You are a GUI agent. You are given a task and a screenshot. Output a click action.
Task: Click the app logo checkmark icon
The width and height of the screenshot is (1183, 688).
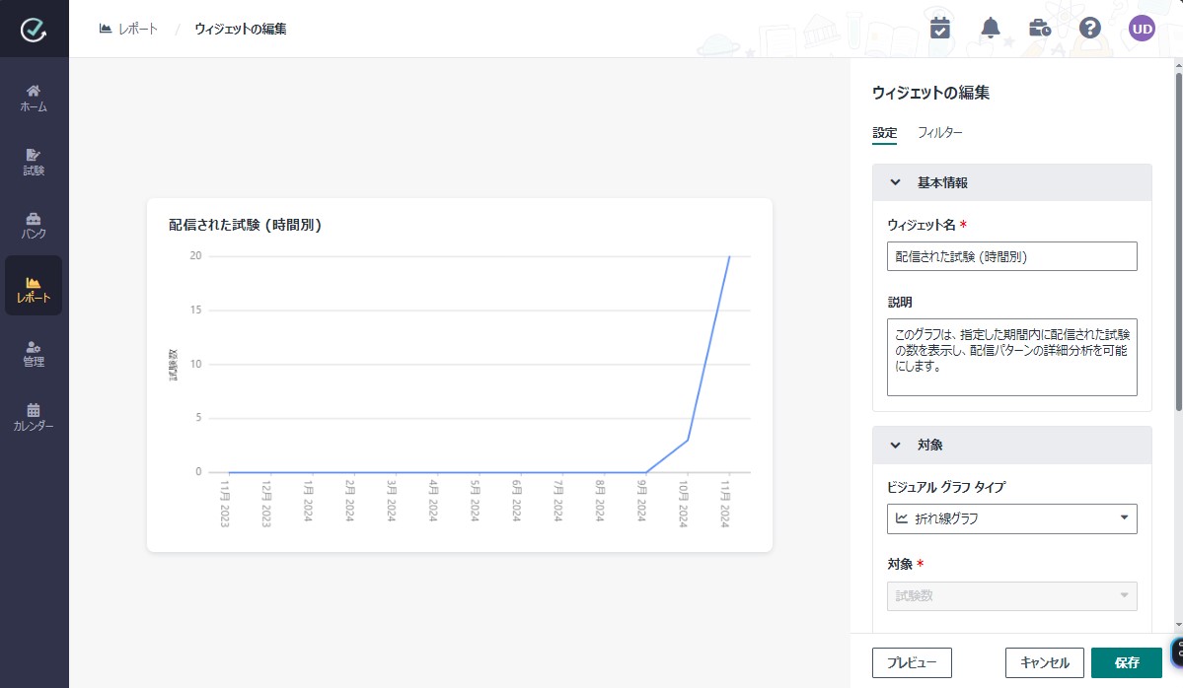[34, 30]
